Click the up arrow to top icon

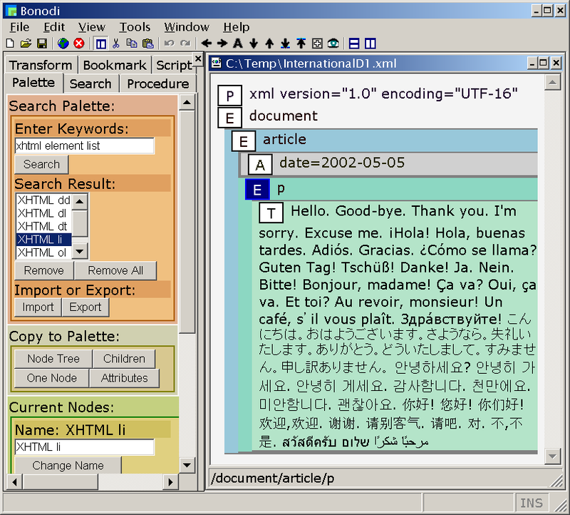point(301,44)
